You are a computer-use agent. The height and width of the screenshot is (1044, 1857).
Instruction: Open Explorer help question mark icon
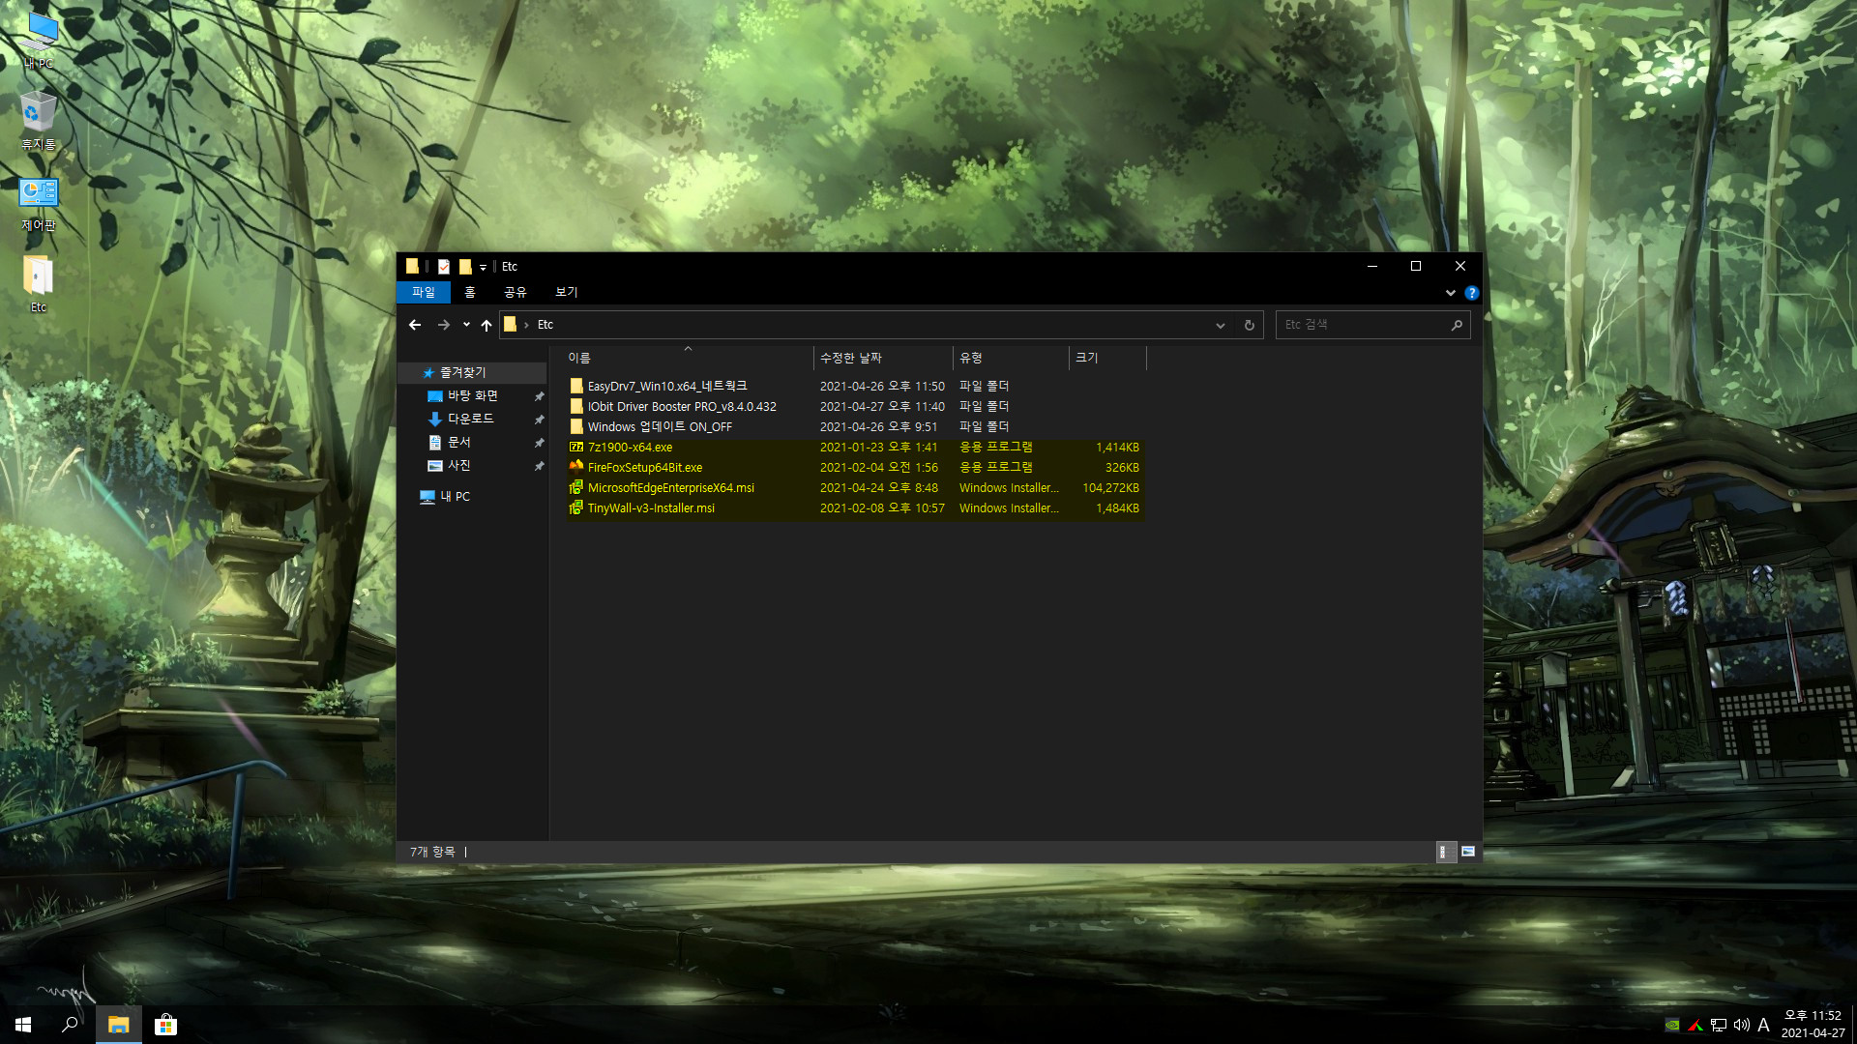click(x=1471, y=293)
